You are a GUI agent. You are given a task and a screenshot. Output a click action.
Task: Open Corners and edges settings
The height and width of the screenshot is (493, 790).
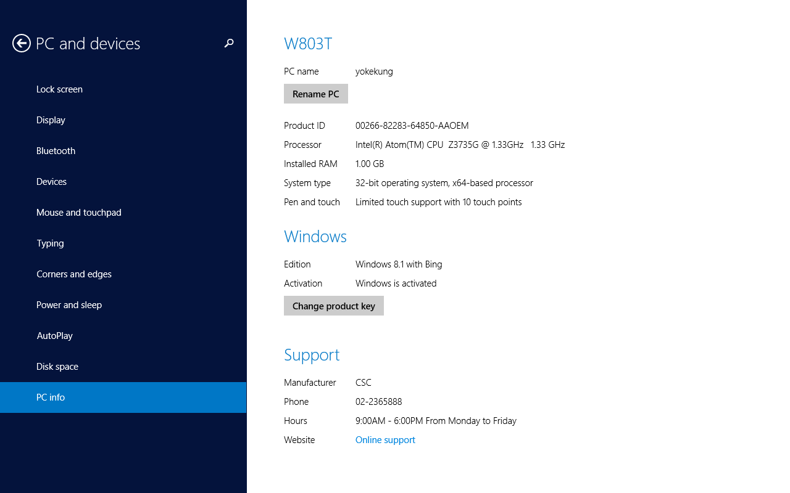point(123,274)
